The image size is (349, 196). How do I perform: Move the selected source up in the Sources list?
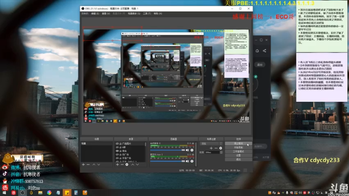133,164
